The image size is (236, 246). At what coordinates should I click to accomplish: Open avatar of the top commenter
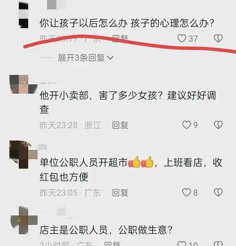(x=24, y=15)
